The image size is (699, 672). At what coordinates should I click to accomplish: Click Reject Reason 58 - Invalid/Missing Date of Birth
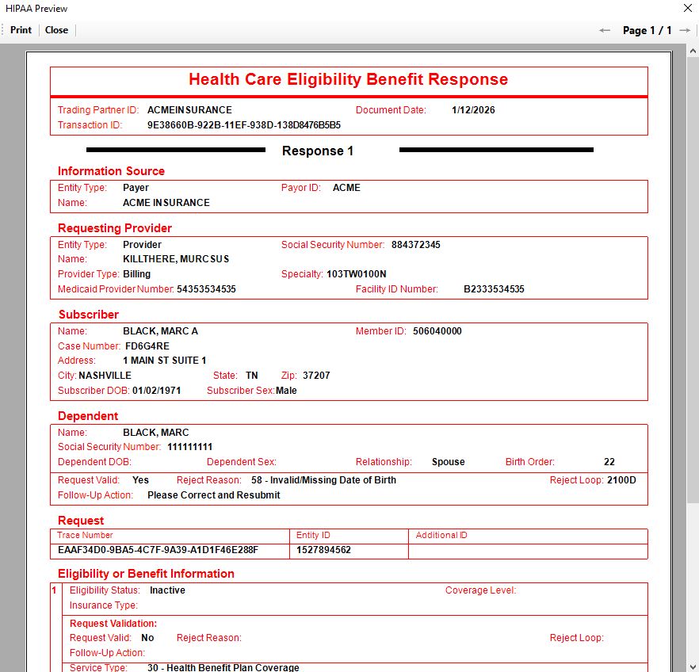[323, 480]
